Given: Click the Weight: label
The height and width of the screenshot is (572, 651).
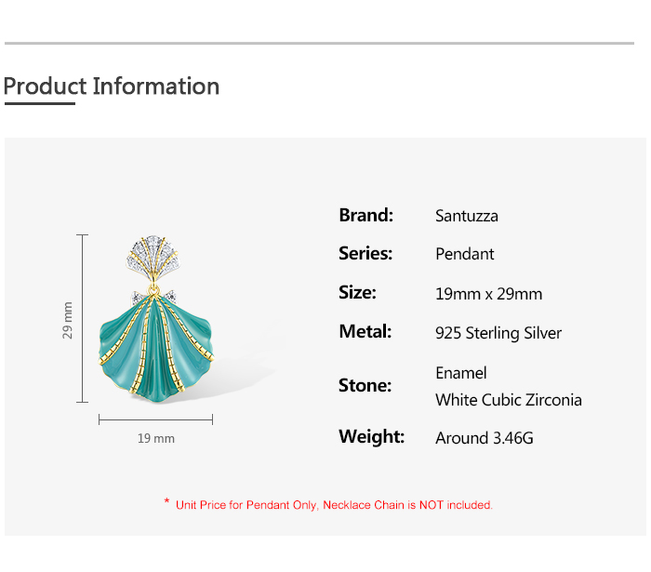Looking at the screenshot, I should (371, 436).
